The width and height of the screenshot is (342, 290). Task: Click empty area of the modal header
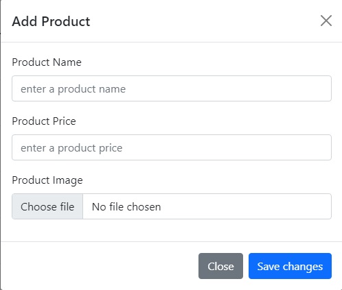click(x=204, y=21)
